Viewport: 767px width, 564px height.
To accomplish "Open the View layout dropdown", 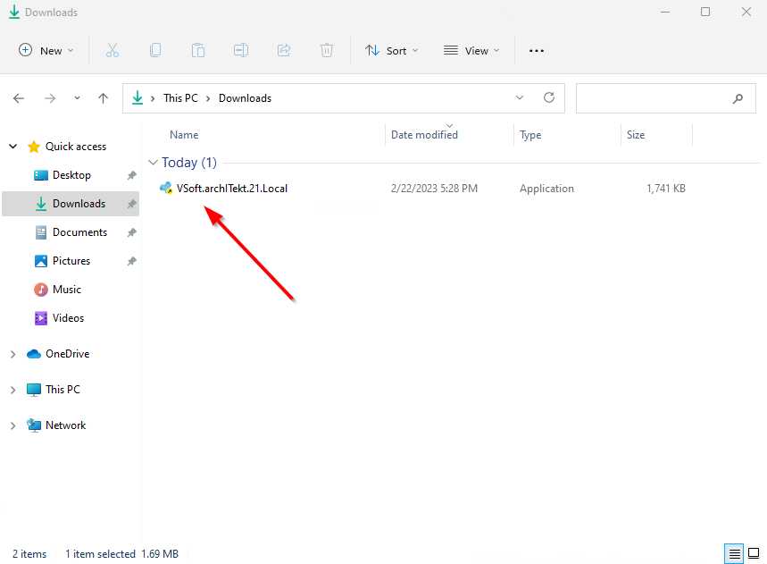I will coord(471,50).
